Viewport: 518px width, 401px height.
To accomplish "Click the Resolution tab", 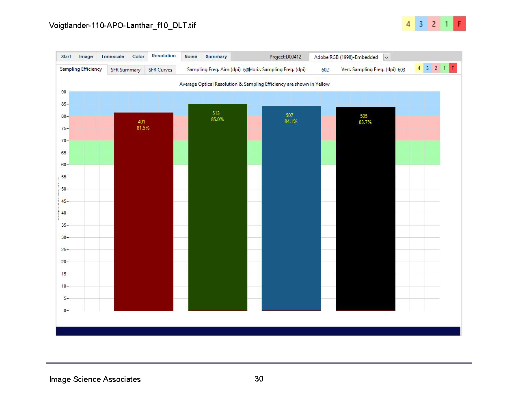I will coord(164,56).
